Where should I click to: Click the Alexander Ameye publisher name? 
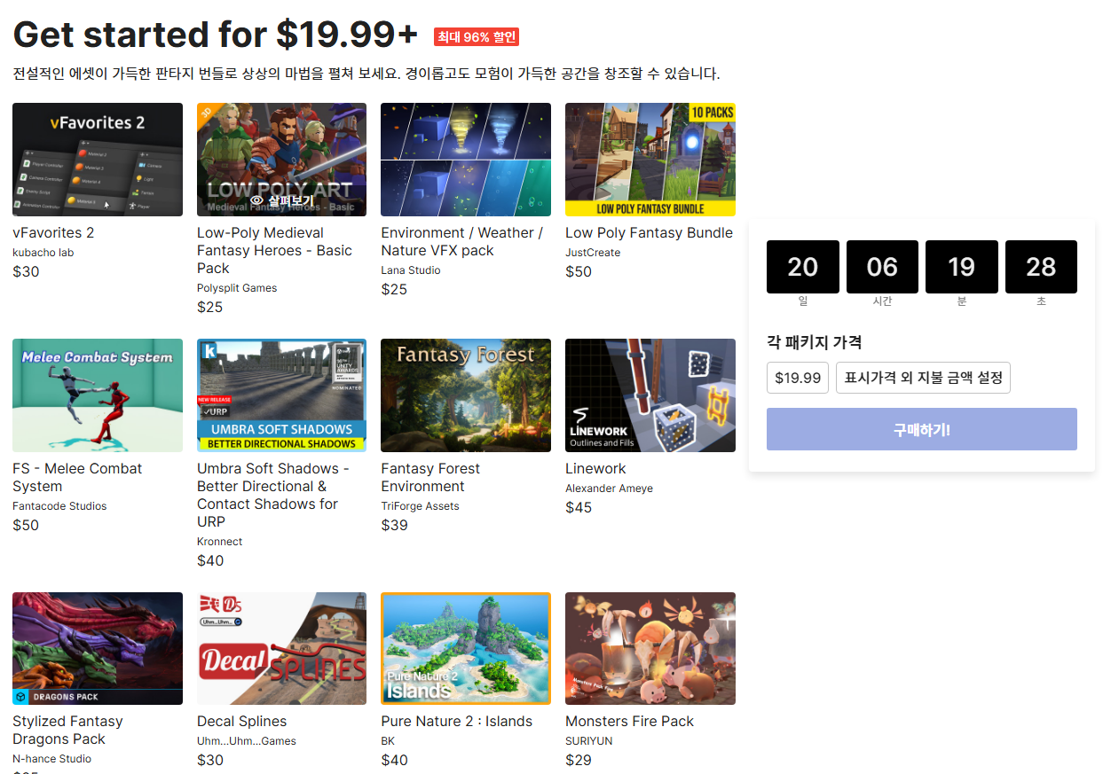(x=609, y=489)
